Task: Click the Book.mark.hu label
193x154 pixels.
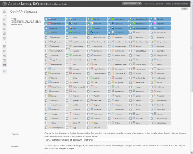Action: pyautogui.click(x=58, y=51)
